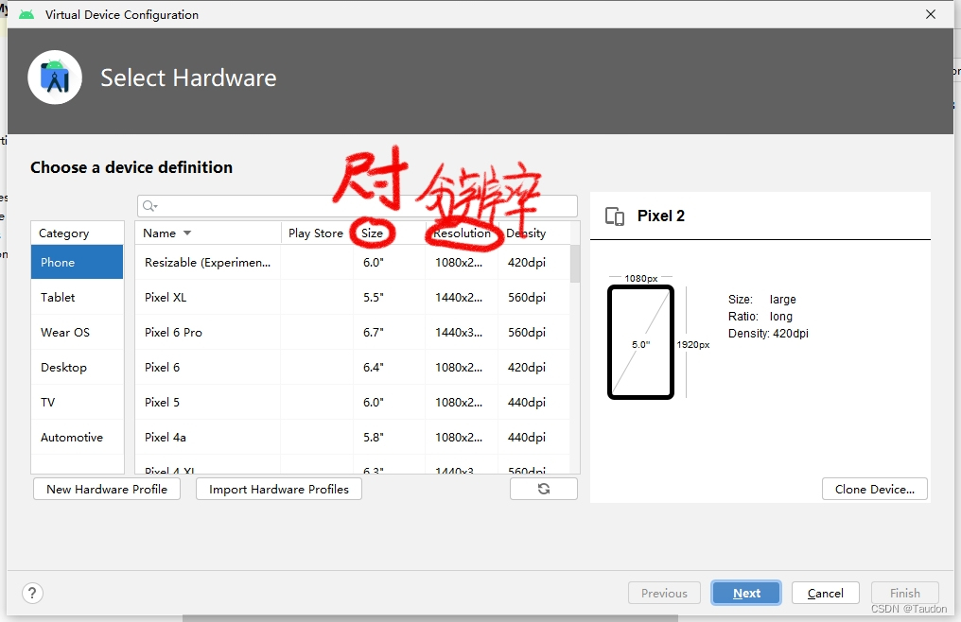Sort by Name column arrow
Image resolution: width=961 pixels, height=622 pixels.
coord(187,233)
